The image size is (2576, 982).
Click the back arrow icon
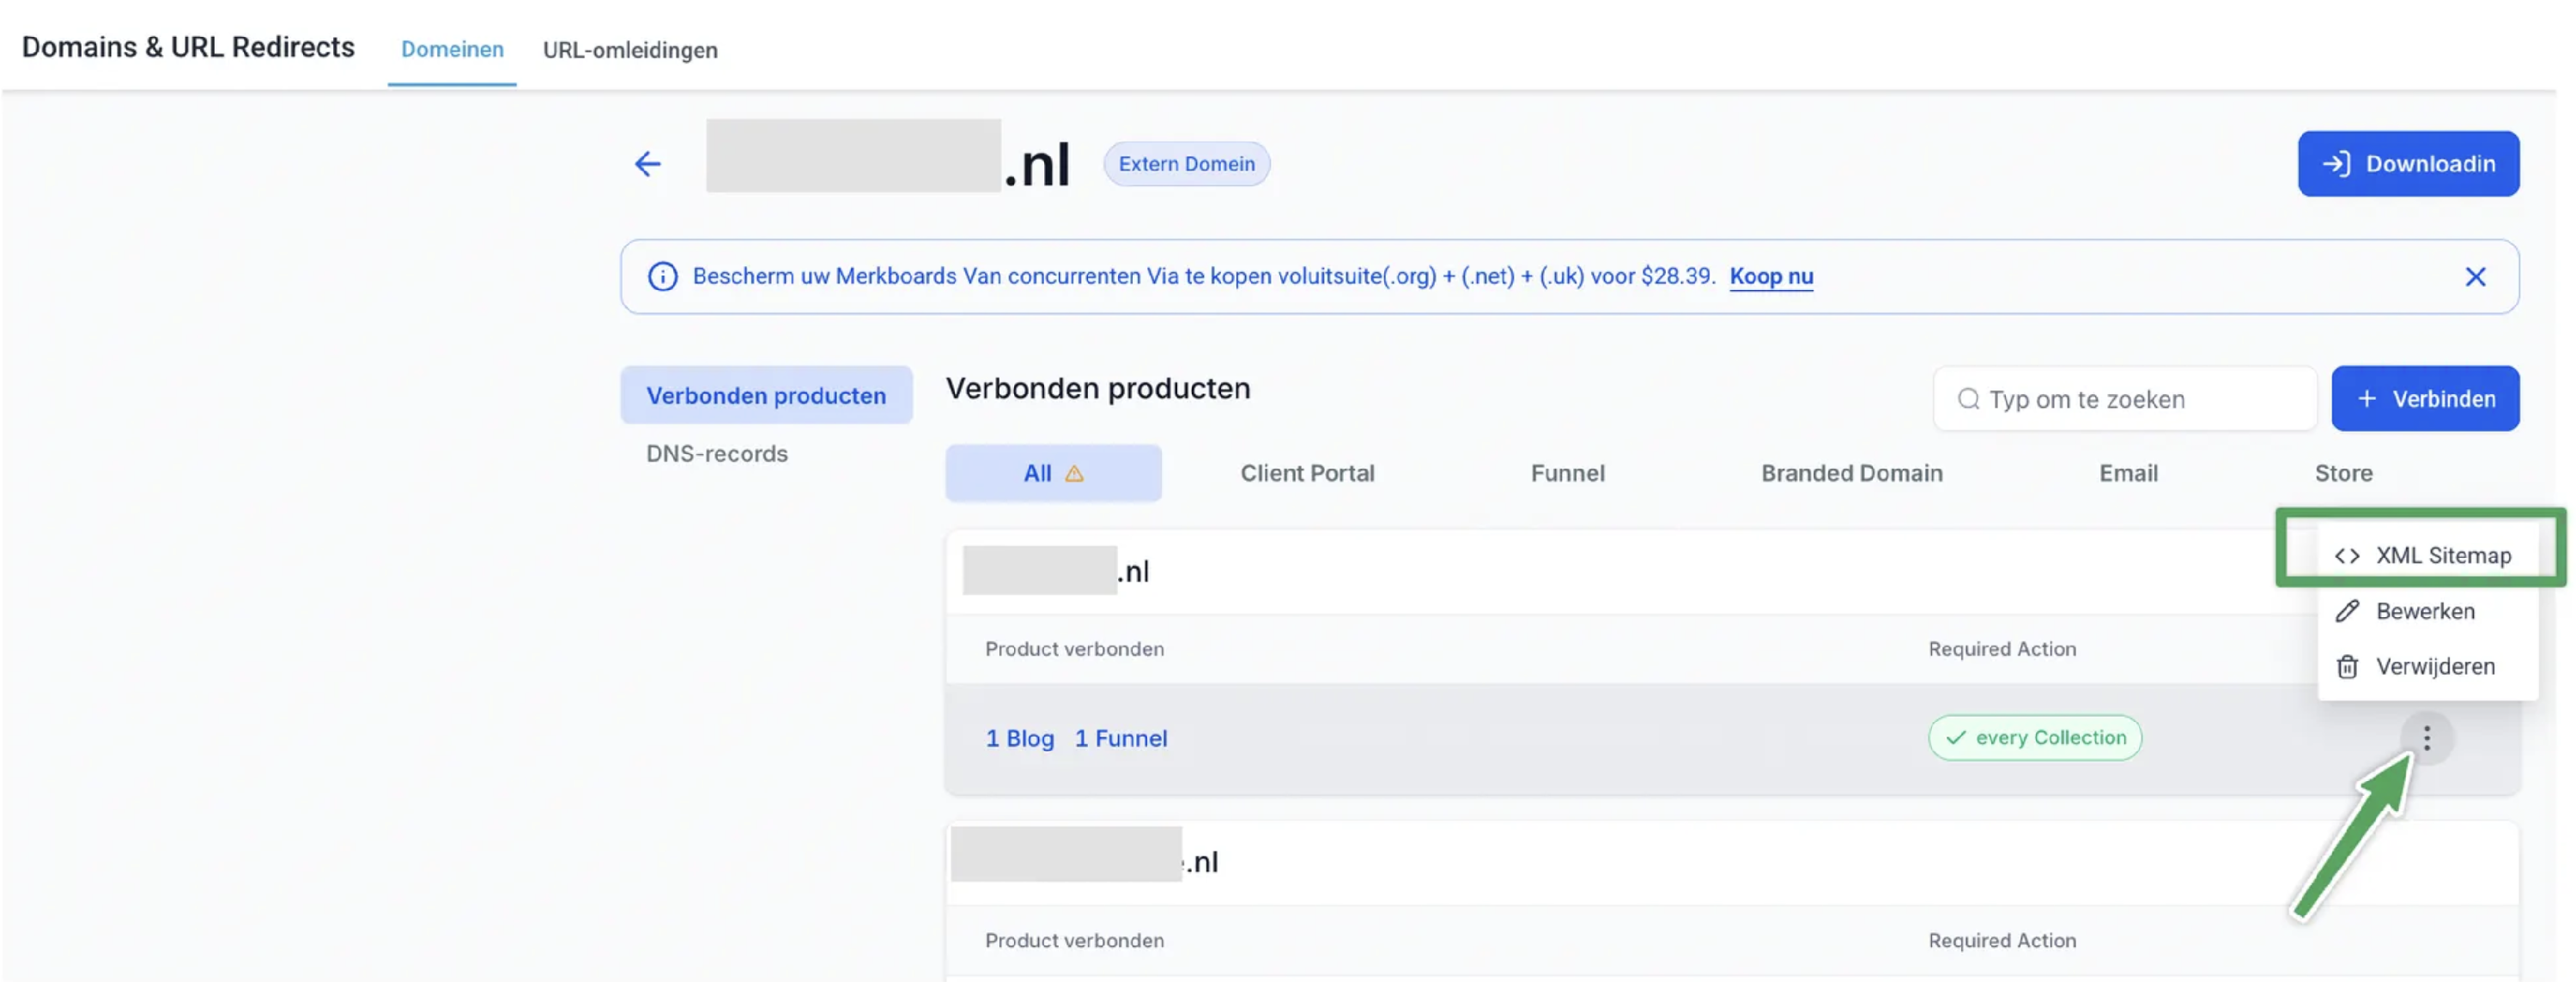pos(648,163)
